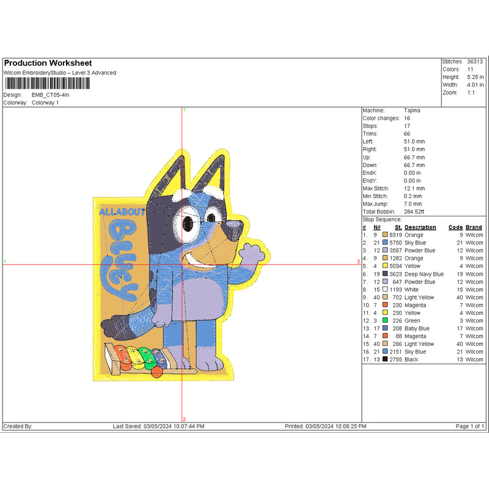Click the Stitches count value 36313

(x=475, y=62)
